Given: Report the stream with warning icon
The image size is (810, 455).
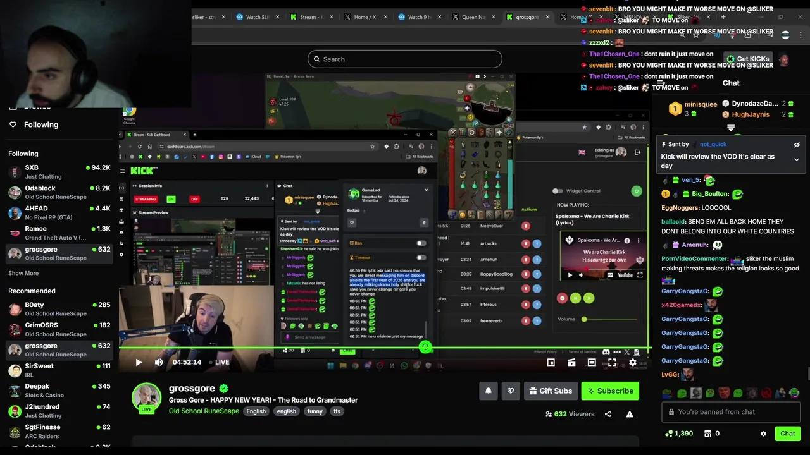Looking at the screenshot, I should click(x=630, y=414).
